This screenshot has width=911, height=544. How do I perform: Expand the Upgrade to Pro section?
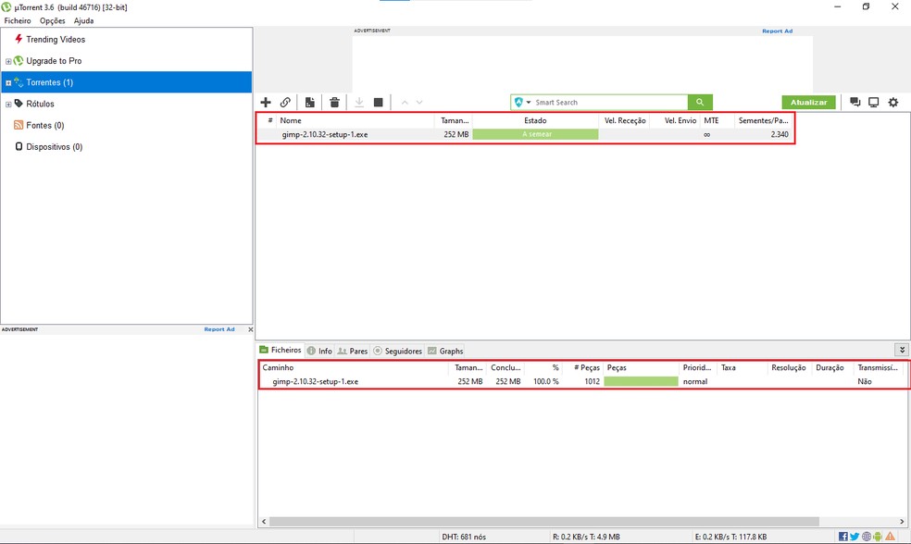7,60
